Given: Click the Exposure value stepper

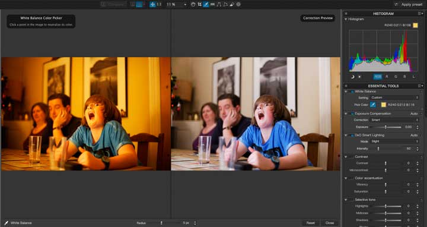Looking at the screenshot, I should point(418,127).
